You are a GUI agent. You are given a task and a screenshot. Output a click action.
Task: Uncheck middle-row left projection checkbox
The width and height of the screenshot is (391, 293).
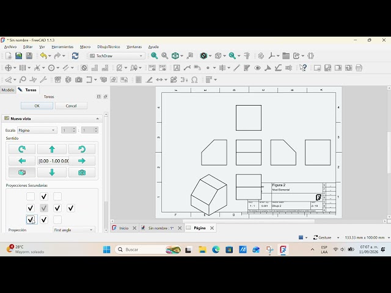click(x=31, y=208)
